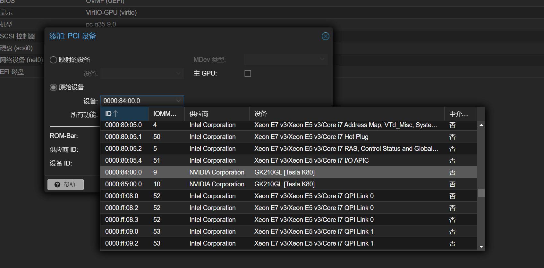Click the ID column sort arrow
Screen dimensions: 544x268
pos(116,114)
